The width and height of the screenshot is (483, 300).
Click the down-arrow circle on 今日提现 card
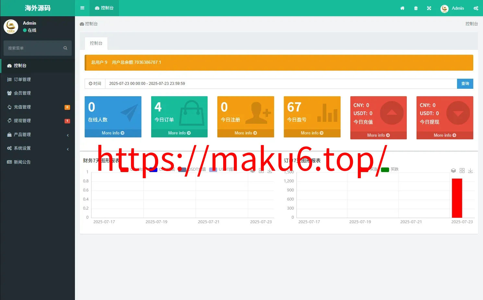pyautogui.click(x=458, y=113)
